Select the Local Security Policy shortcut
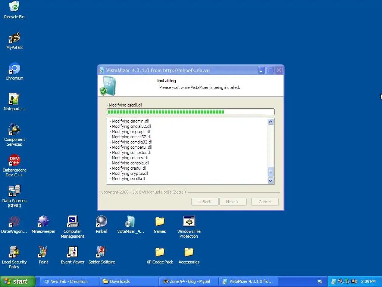 pyautogui.click(x=14, y=258)
